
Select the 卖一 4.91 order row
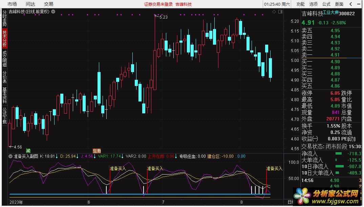tap(331, 55)
